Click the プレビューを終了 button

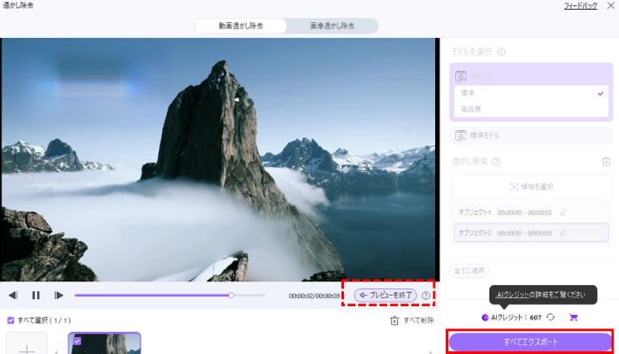pyautogui.click(x=386, y=295)
